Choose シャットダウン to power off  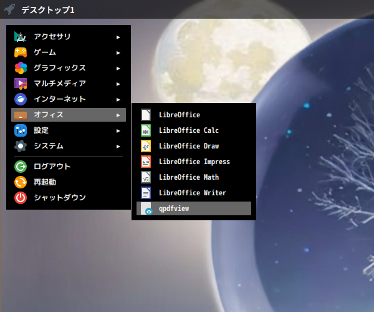(x=69, y=198)
